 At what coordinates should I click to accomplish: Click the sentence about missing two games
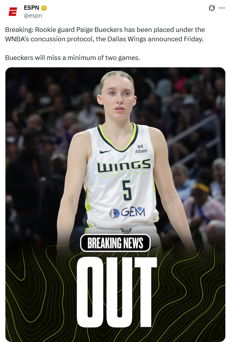point(72,58)
